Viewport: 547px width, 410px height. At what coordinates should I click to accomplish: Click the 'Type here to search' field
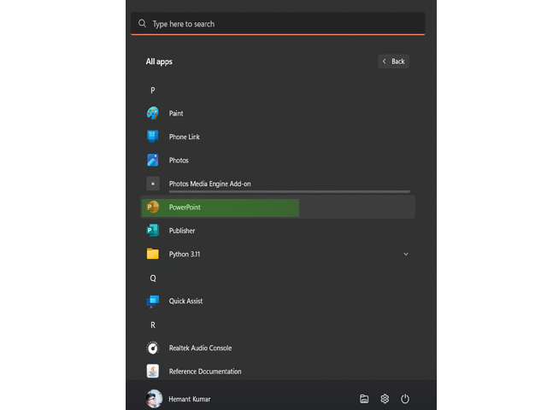pyautogui.click(x=278, y=24)
